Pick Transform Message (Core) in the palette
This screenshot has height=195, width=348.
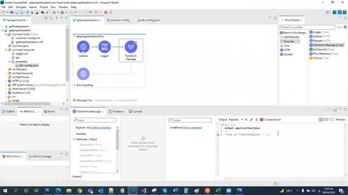[x=326, y=45]
